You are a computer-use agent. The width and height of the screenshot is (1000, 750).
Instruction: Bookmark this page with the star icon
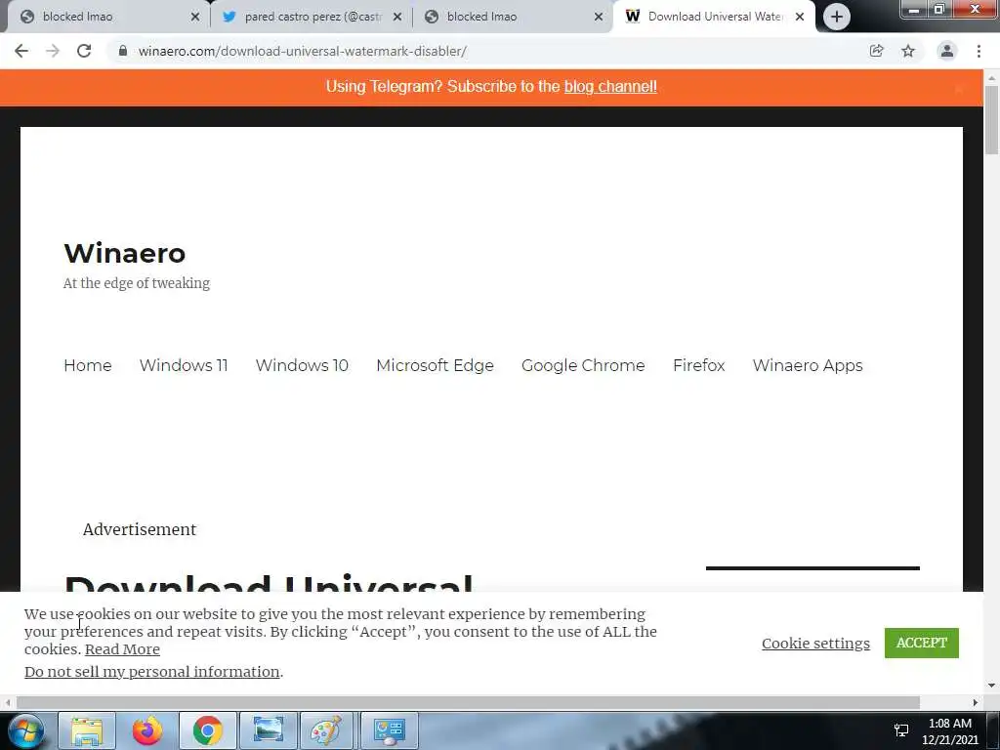908,51
